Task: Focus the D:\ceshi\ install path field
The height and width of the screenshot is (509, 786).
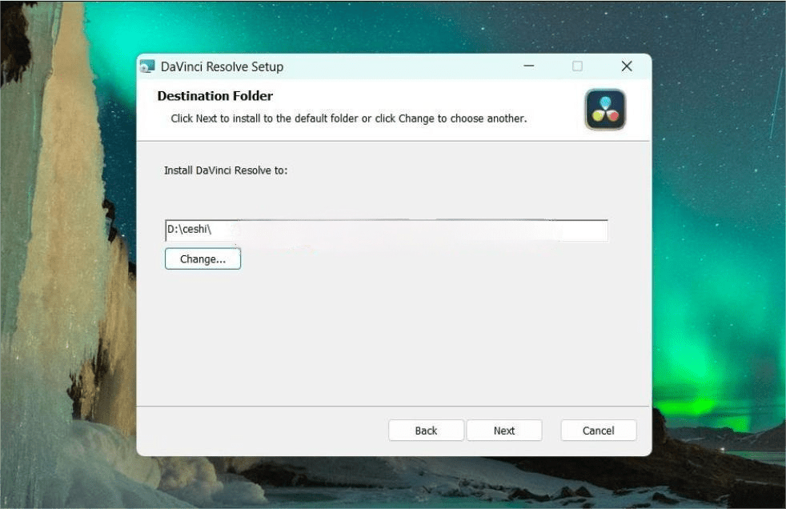Action: pos(386,230)
